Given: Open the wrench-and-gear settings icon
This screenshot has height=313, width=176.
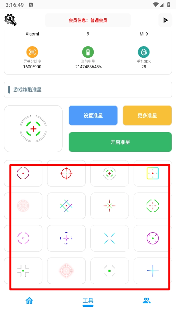Looking at the screenshot, I should pyautogui.click(x=10, y=20).
